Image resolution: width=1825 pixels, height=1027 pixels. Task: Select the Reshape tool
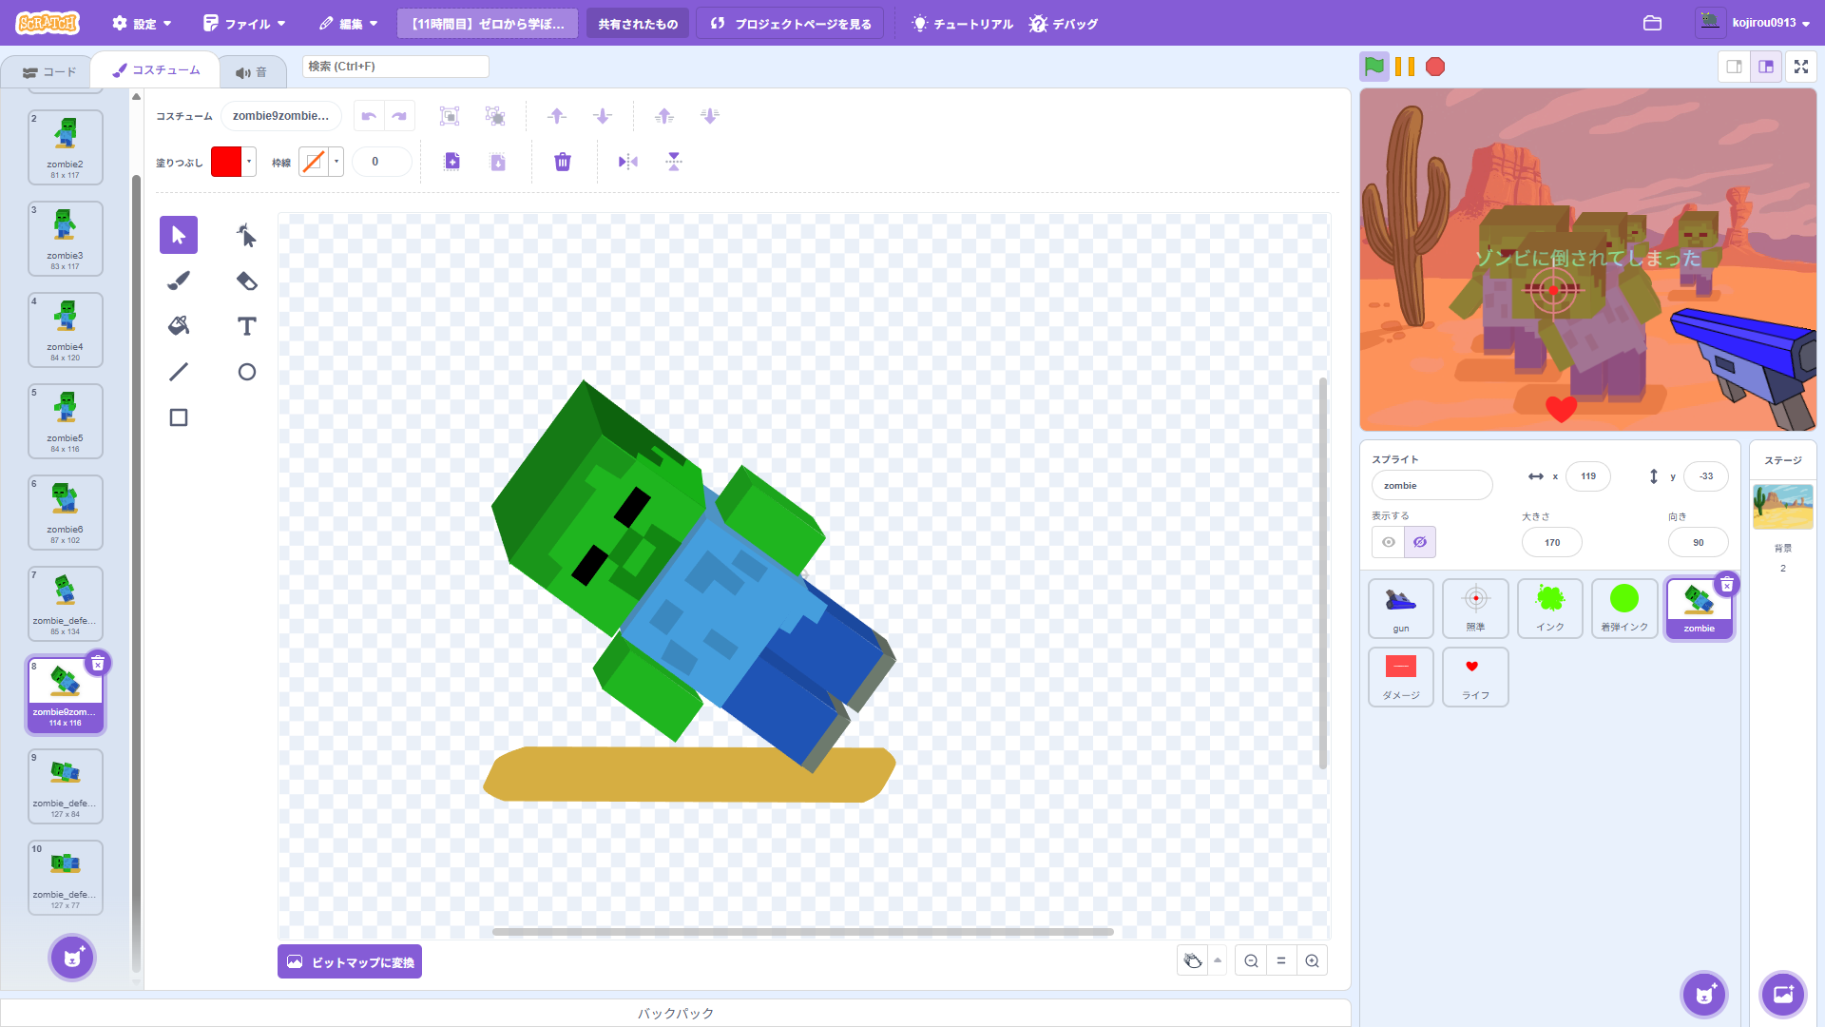point(246,235)
